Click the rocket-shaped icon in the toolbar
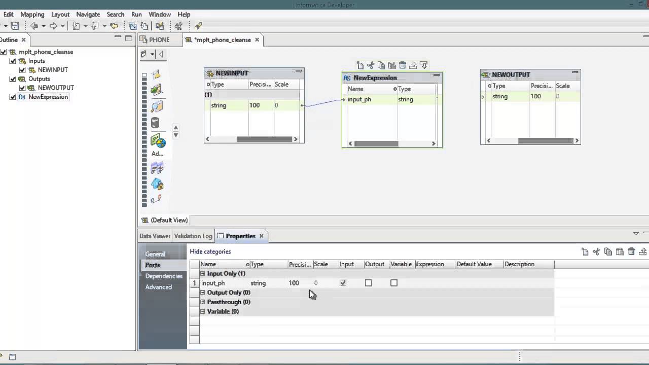 coord(198,26)
